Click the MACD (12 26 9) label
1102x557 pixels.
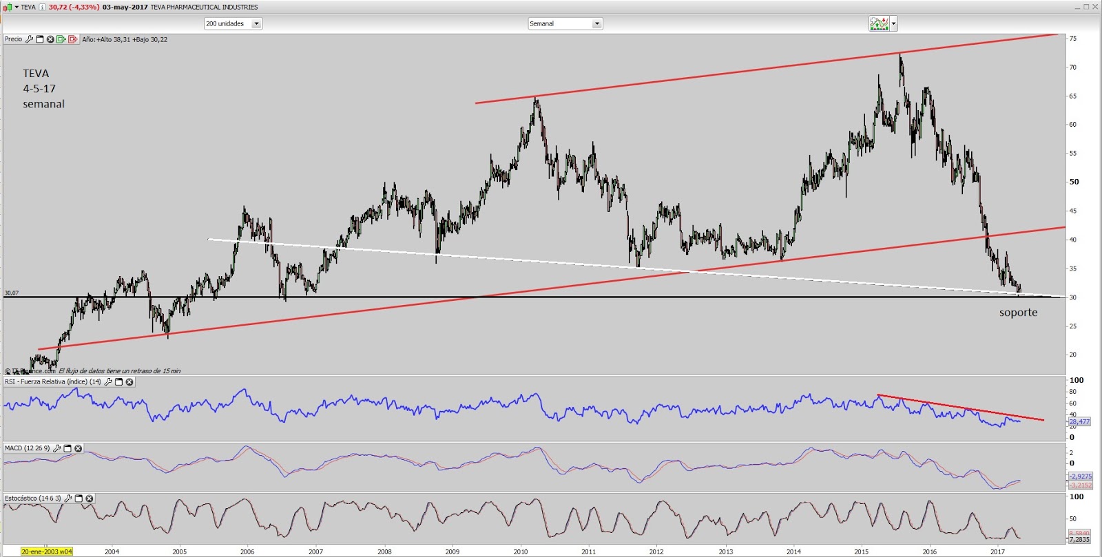(x=28, y=448)
